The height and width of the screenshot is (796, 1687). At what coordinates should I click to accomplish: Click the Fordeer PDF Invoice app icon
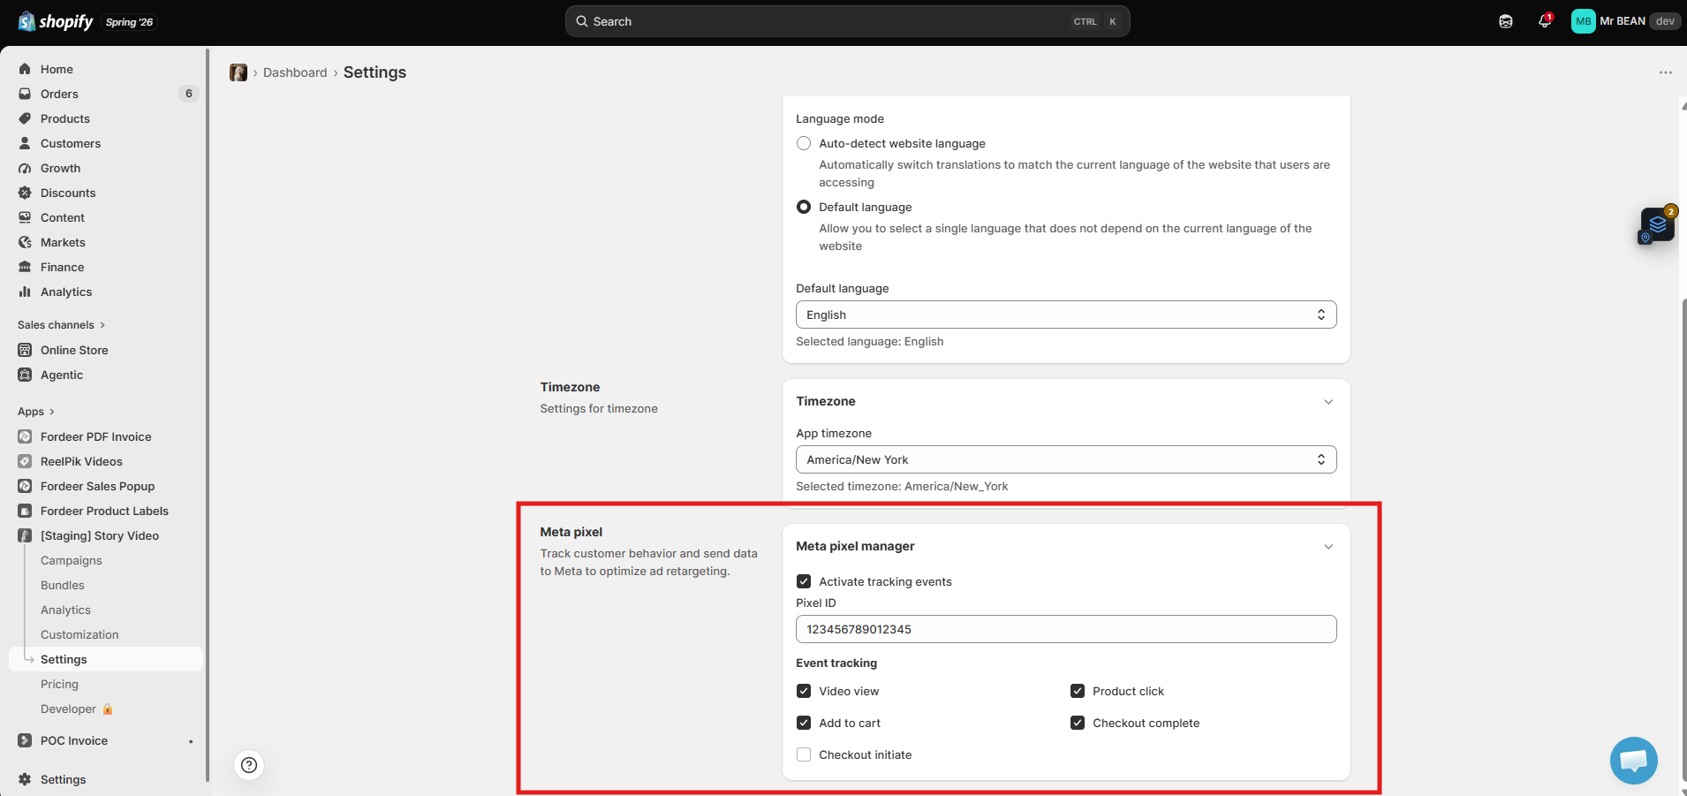25,436
